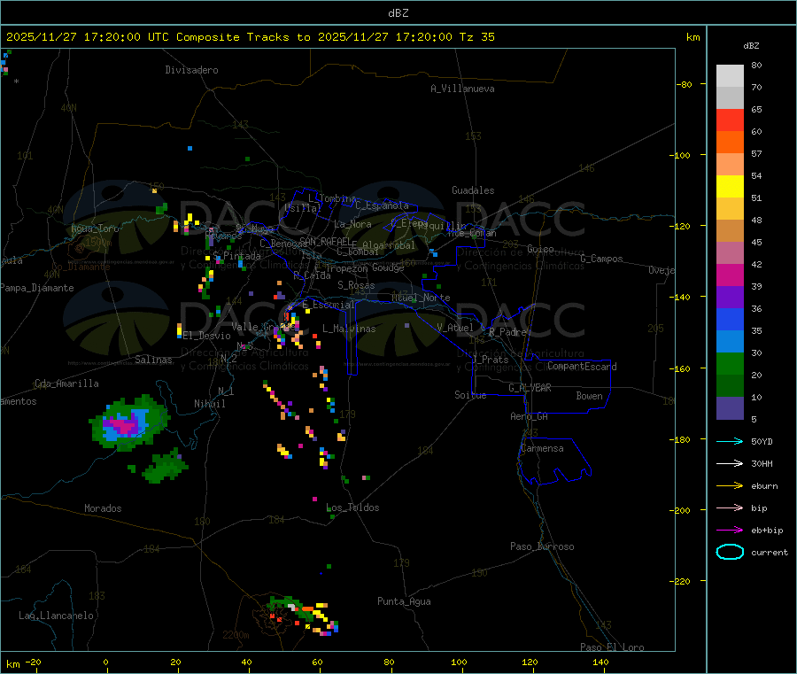Click the Nihuil map label
This screenshot has width=797, height=674.
(209, 404)
